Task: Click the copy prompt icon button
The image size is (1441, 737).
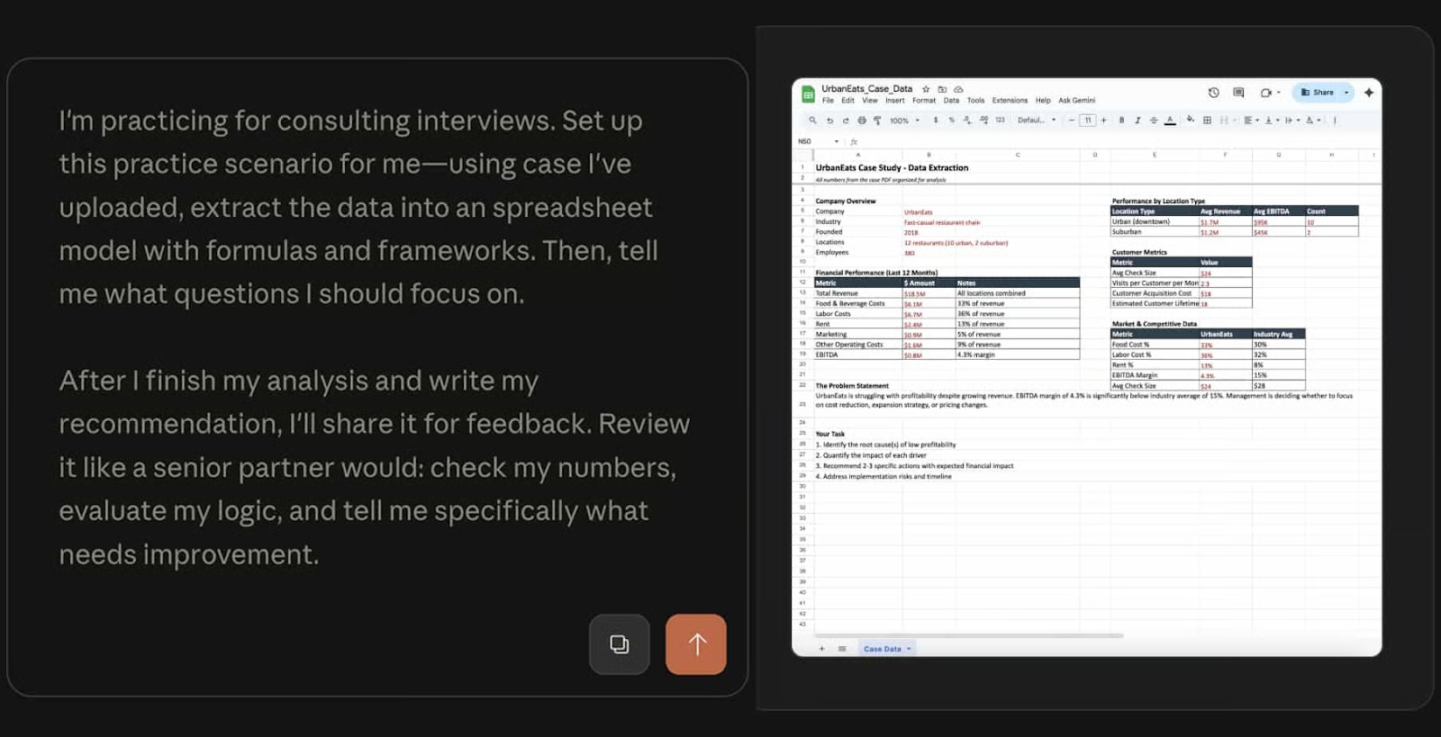Action: coord(620,644)
